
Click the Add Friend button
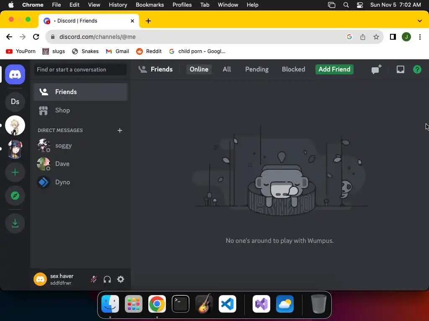[334, 69]
